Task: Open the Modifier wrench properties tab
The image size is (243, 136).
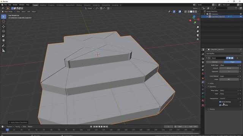Action: (x=203, y=82)
